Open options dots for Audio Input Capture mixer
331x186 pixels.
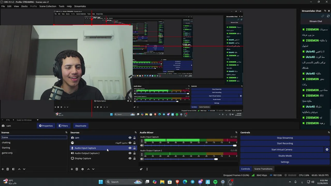pos(142,141)
